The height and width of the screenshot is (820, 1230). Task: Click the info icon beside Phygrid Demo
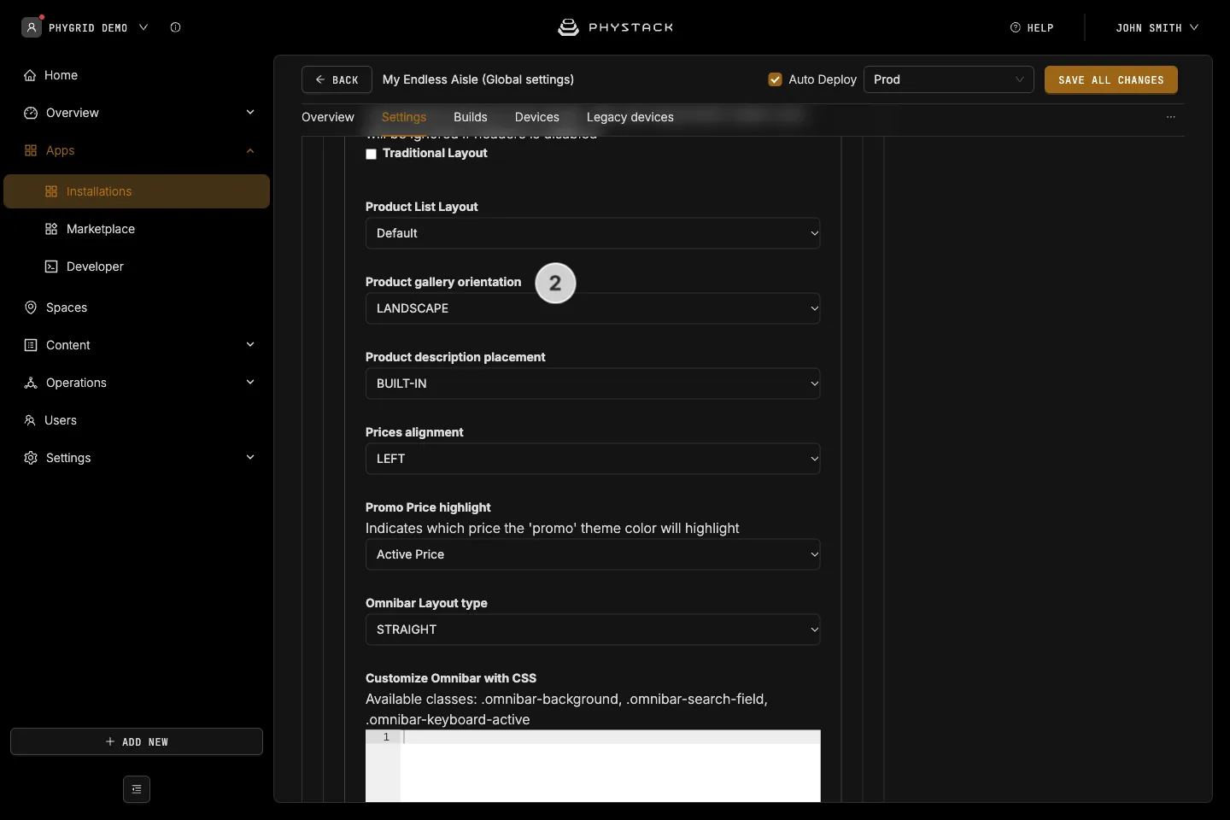point(175,27)
